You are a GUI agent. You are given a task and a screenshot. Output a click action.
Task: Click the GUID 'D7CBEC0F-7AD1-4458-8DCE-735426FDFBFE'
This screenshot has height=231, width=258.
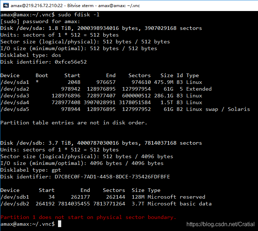112,177
